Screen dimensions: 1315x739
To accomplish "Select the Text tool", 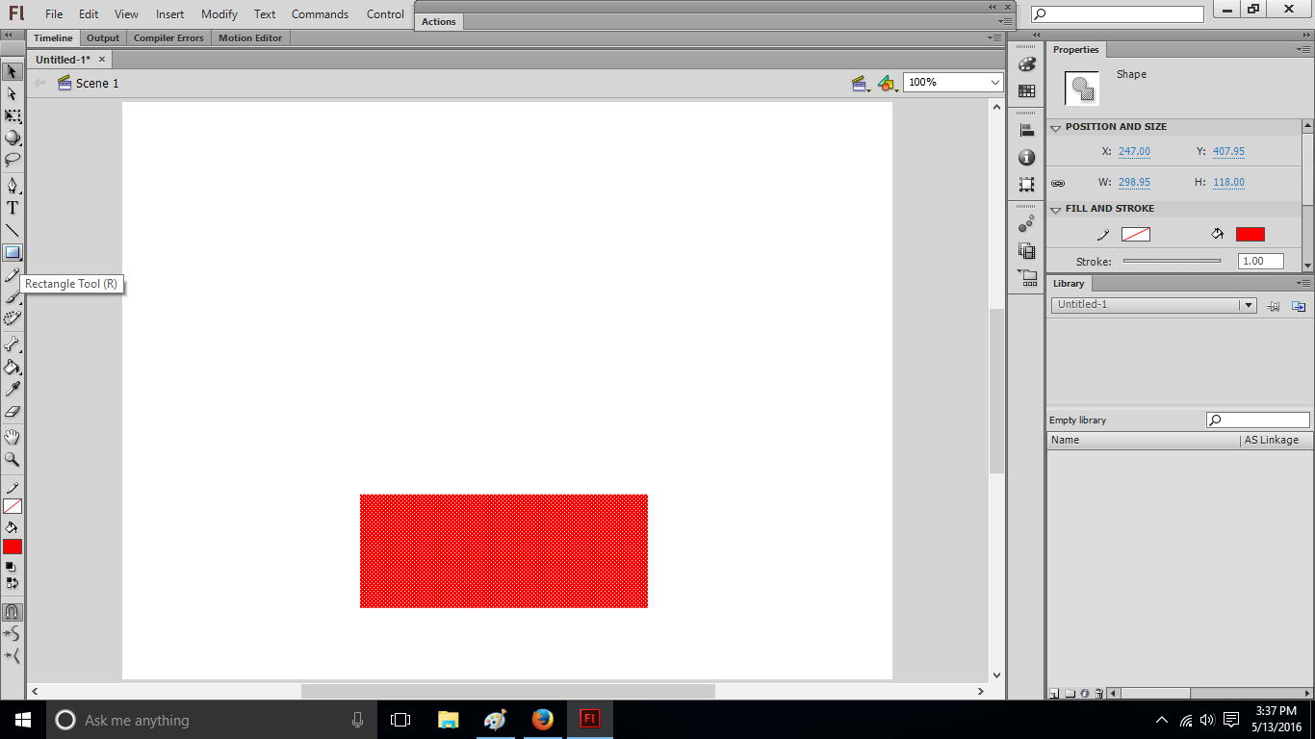I will tap(13, 206).
